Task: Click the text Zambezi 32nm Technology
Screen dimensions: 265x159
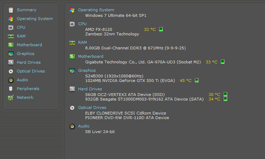Action: (112, 34)
